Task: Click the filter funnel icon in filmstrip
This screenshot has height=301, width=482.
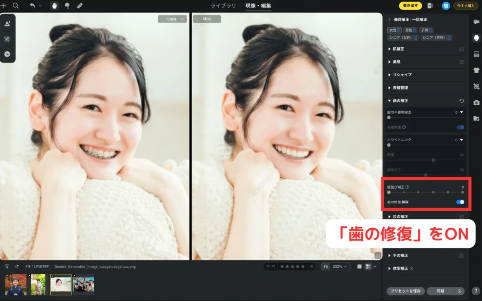Action: (7, 266)
